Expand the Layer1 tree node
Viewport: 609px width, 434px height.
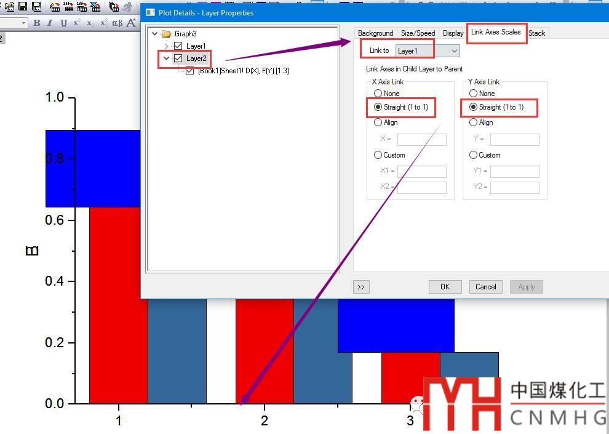tap(166, 46)
